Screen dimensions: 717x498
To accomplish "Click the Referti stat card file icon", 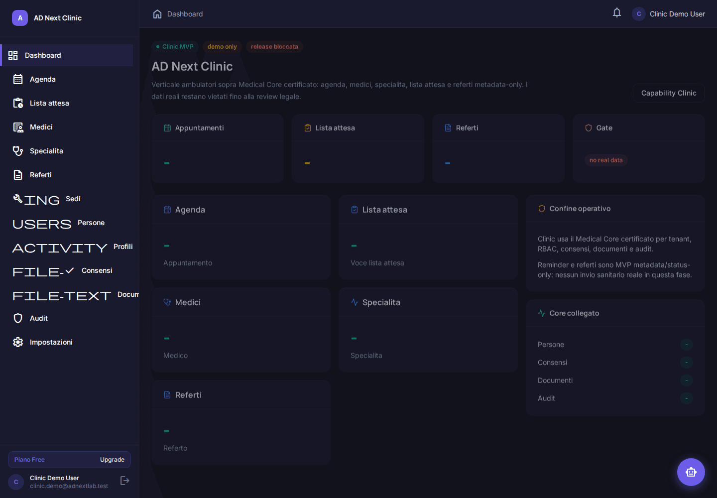I will (x=448, y=128).
